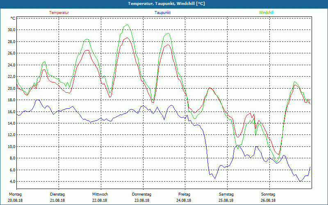Click the date 25.08.18

coord(226,200)
